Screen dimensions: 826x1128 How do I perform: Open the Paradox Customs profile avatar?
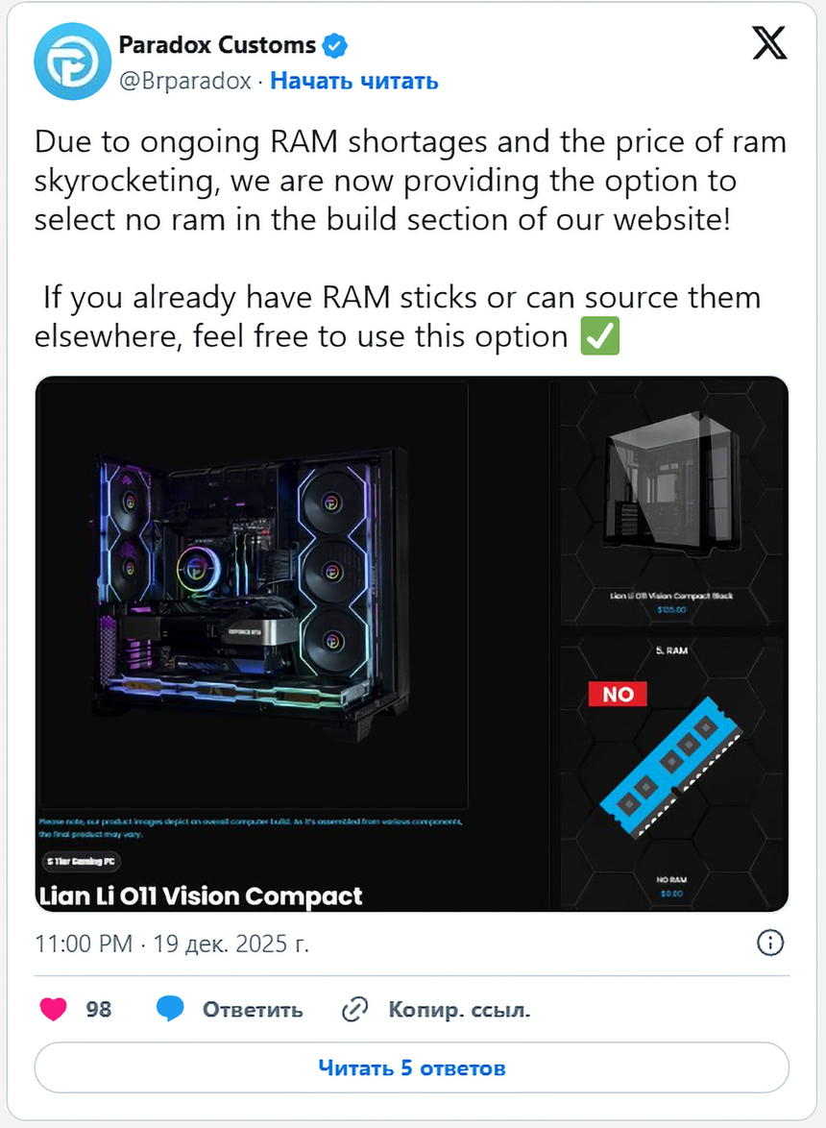[72, 61]
